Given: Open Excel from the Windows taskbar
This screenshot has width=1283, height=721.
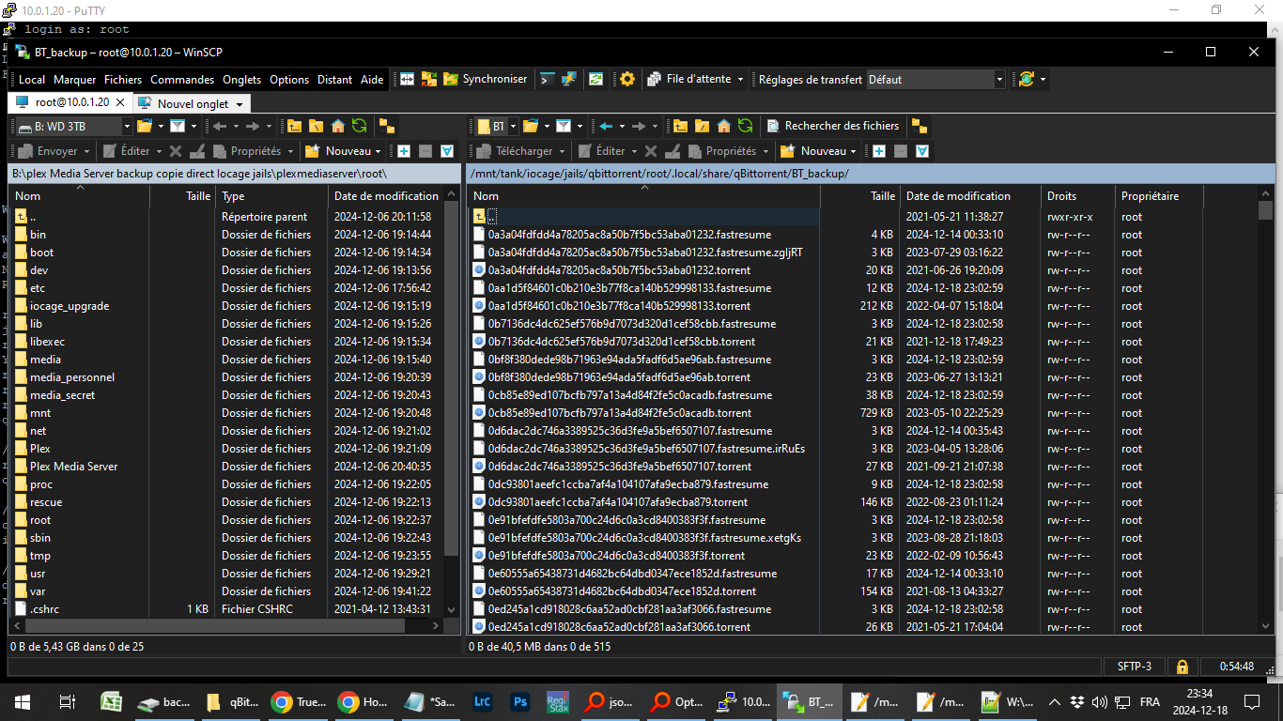Looking at the screenshot, I should (x=112, y=701).
